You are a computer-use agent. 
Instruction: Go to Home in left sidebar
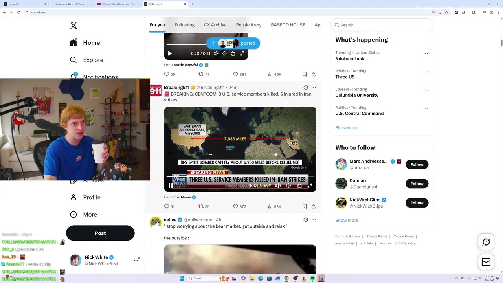85,43
